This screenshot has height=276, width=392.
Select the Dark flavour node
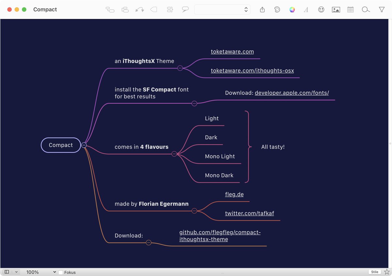click(x=211, y=137)
